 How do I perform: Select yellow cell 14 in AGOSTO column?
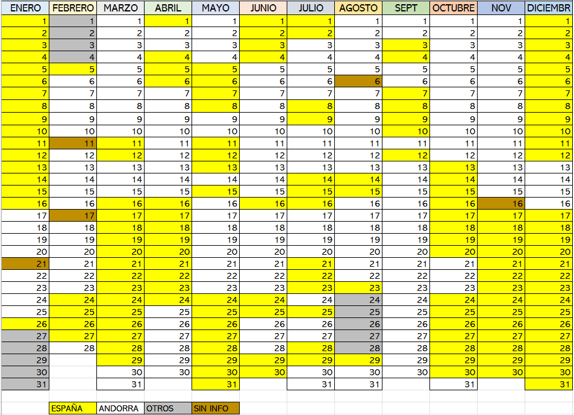[x=358, y=179]
